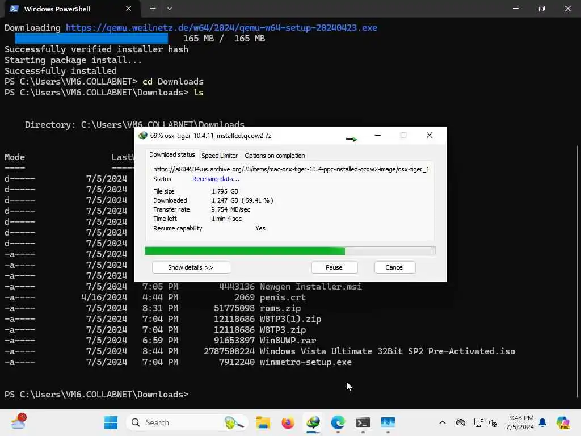
Task: Click the winmetro-setup.exe file name
Action: point(306,362)
